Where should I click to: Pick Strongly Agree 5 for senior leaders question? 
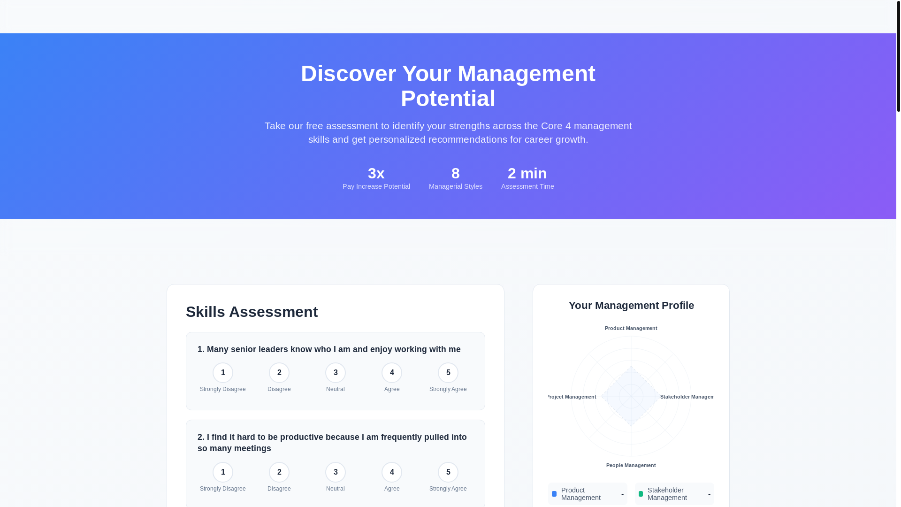[x=448, y=373]
